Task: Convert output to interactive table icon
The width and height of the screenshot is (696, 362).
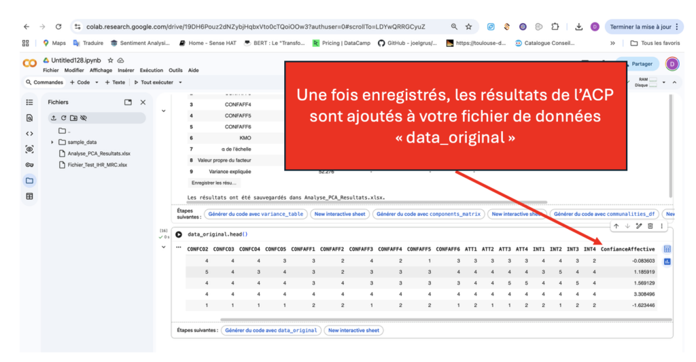Action: (667, 249)
